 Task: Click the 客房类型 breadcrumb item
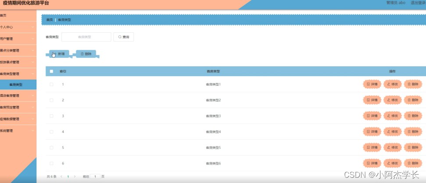coord(64,20)
